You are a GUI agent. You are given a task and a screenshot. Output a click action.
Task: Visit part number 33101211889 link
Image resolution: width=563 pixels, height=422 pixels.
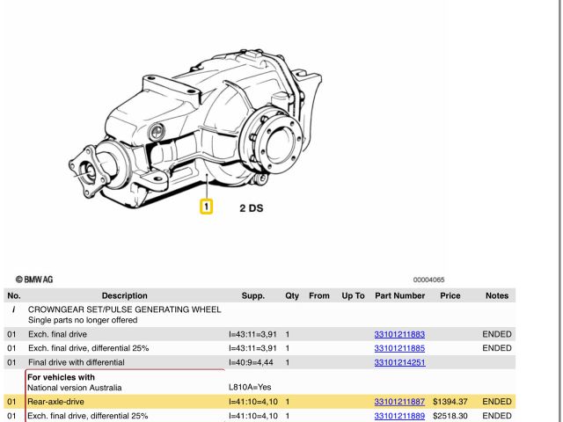click(399, 416)
